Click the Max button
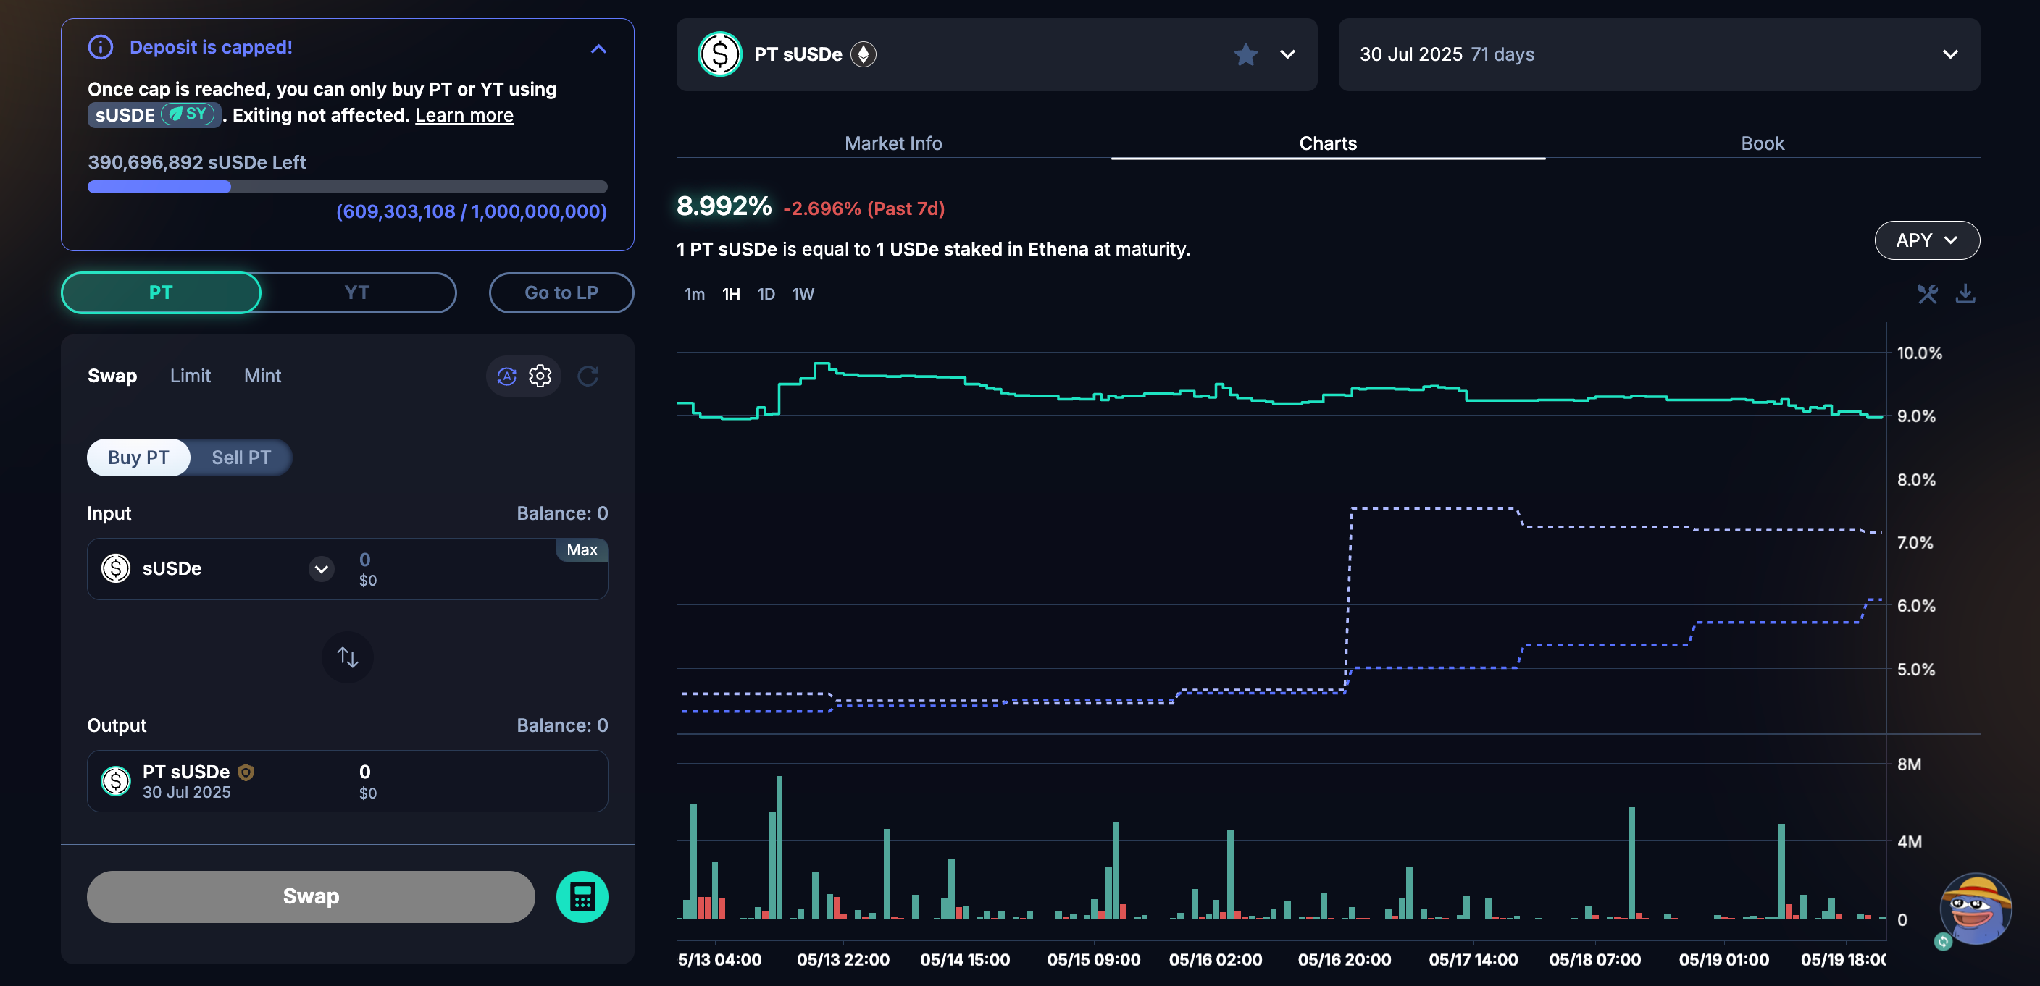 click(x=582, y=550)
